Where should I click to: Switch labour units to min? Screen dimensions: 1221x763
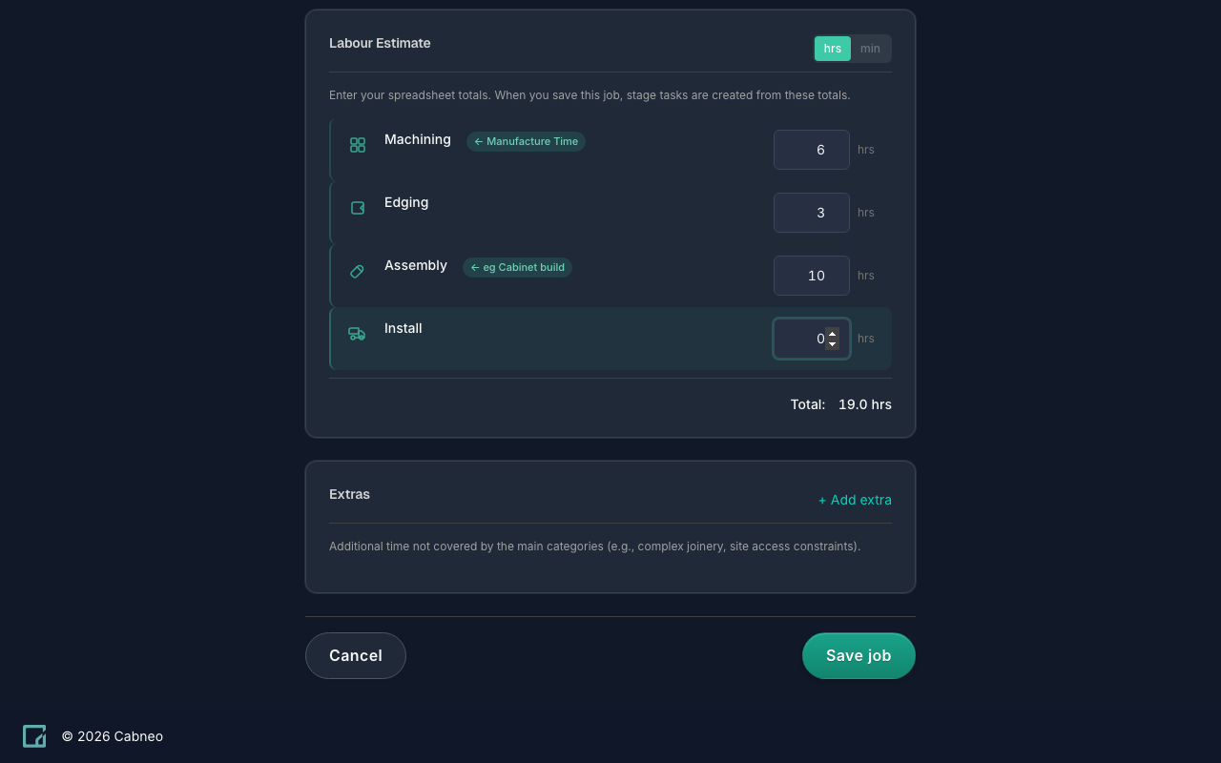[870, 49]
